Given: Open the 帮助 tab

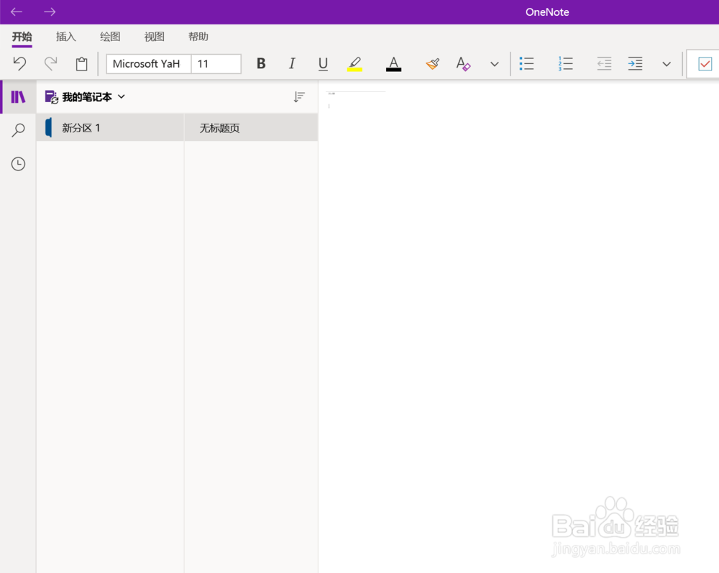Looking at the screenshot, I should (x=198, y=37).
